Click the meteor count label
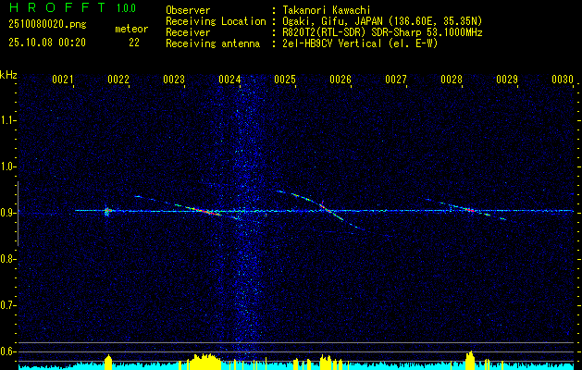The height and width of the screenshot is (370, 582). (x=131, y=29)
